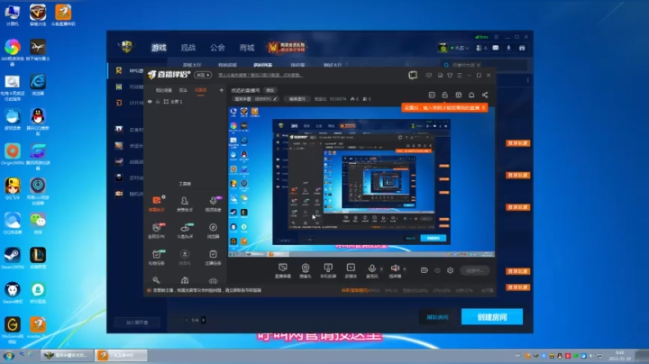Open the screen capture source (直播屏幕) tool
Screen dimensions: 649x364
283,270
